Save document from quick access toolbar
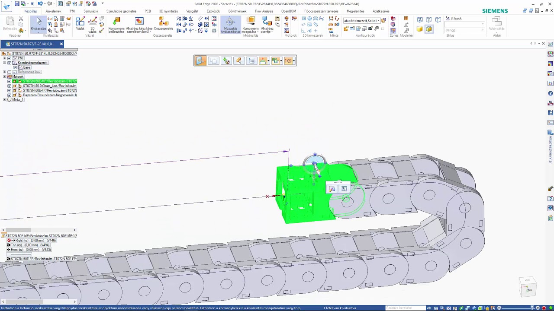 (x=17, y=4)
